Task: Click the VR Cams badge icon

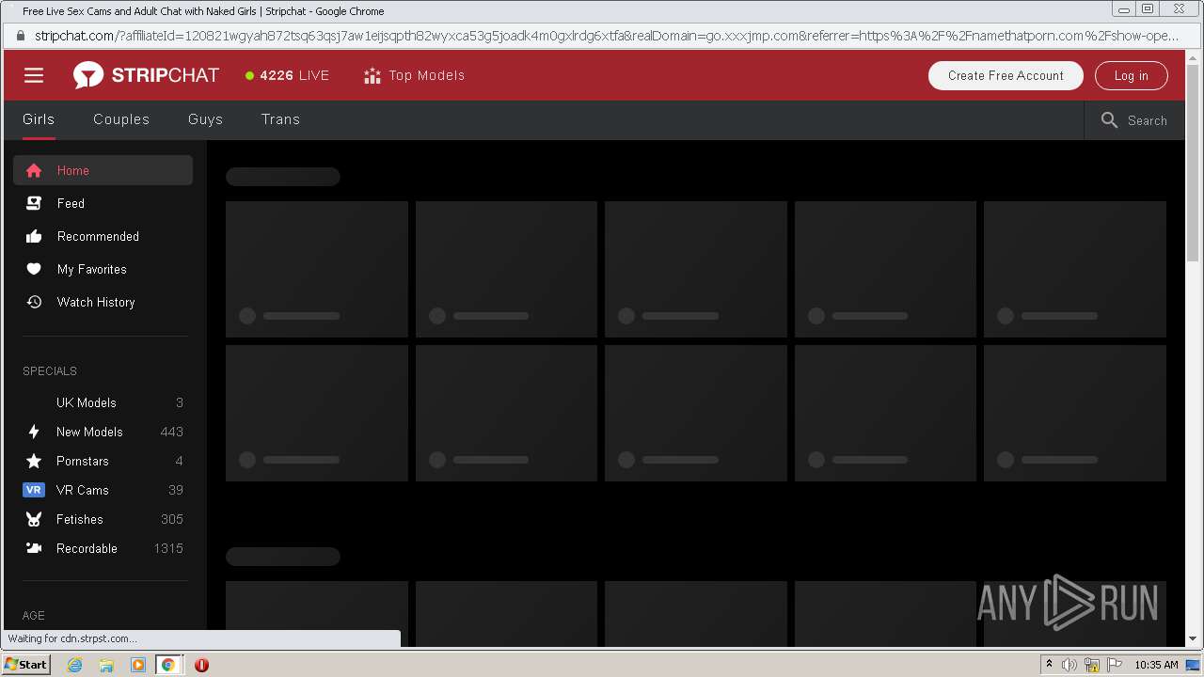Action: [x=34, y=490]
